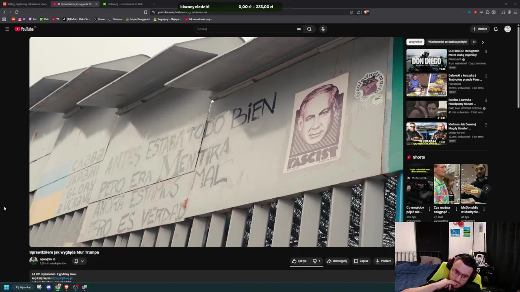Open options for Galaretki z kurczaka video
Image resolution: width=520 pixels, height=292 pixels.
[486, 76]
